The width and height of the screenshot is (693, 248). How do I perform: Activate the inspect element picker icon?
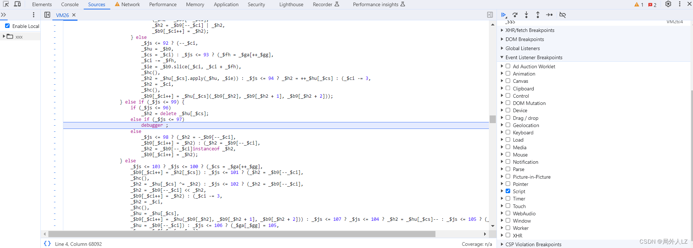pyautogui.click(x=6, y=4)
